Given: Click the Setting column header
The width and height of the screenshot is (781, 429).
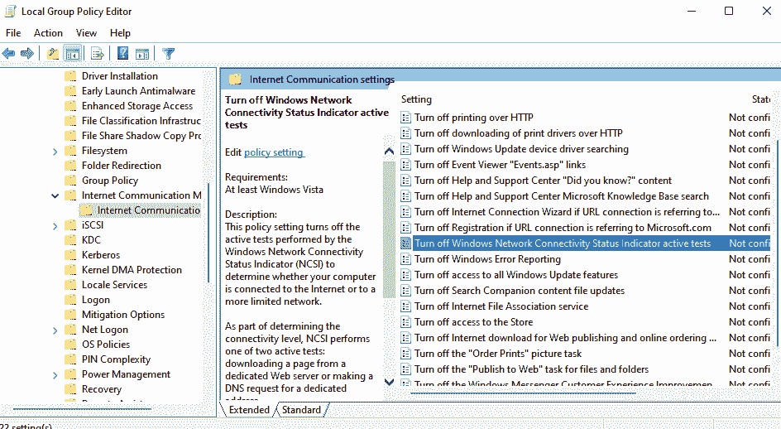Looking at the screenshot, I should pyautogui.click(x=417, y=99).
